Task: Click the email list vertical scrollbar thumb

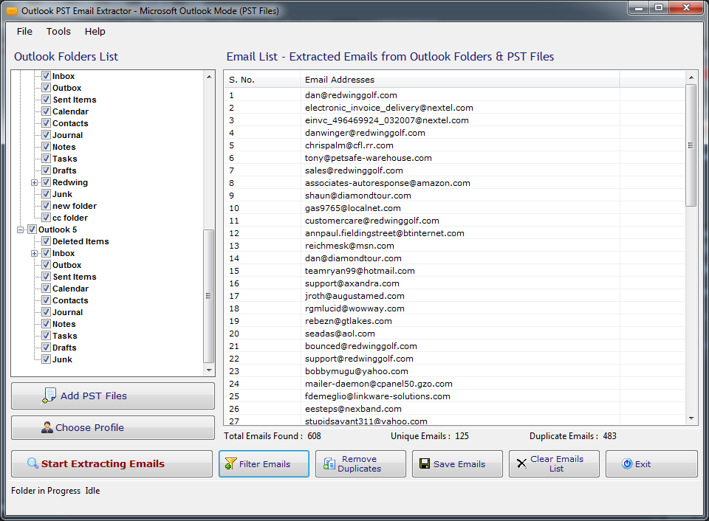Action: coord(691,145)
